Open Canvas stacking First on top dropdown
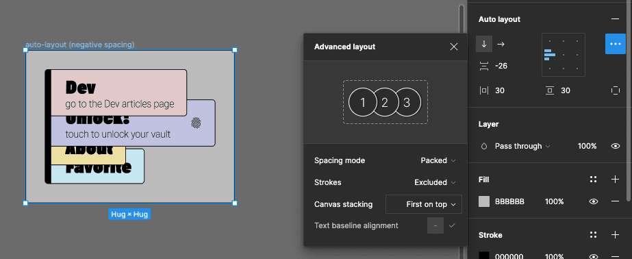Viewport: 632px width, 259px height. (424, 205)
